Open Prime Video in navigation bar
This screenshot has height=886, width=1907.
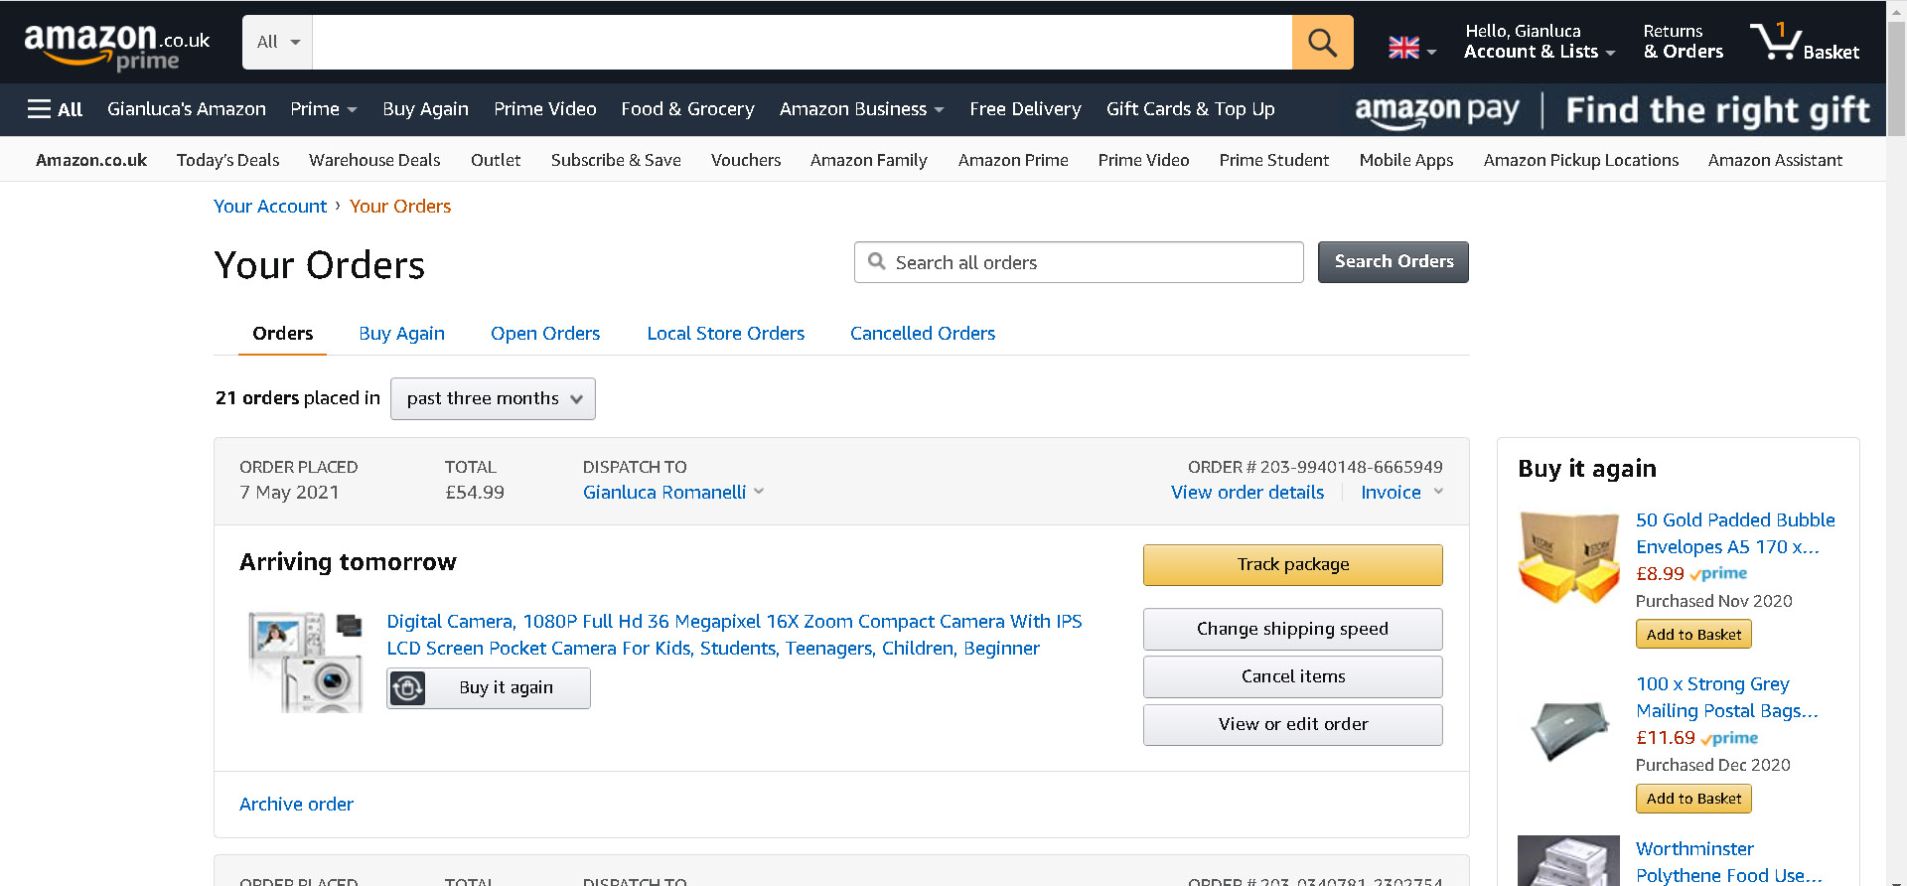[x=544, y=109]
